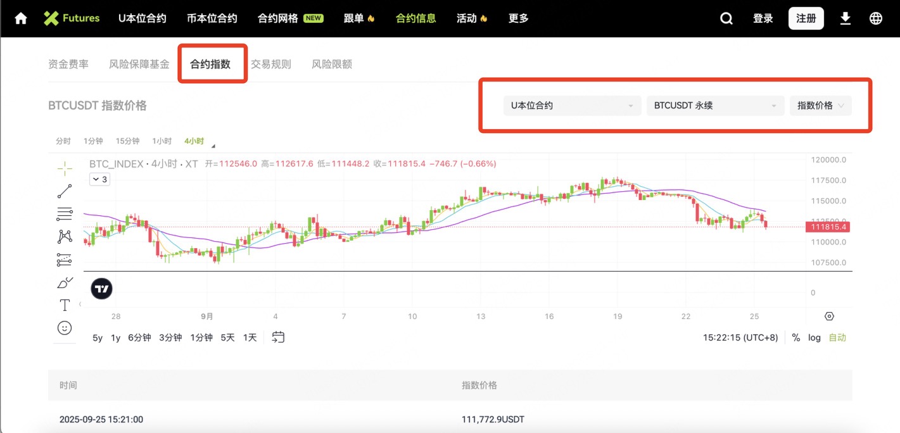Select the 15分钟 chart interval
The image size is (900, 433).
(127, 141)
